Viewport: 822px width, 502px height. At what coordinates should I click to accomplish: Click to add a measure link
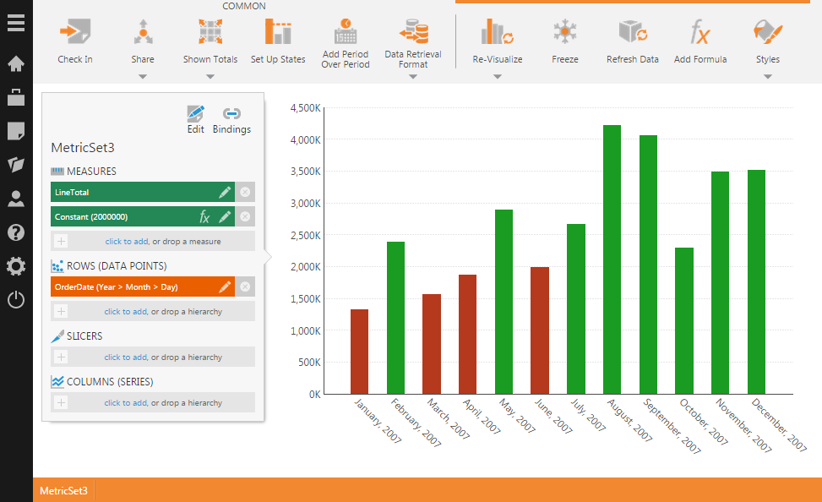pos(127,242)
